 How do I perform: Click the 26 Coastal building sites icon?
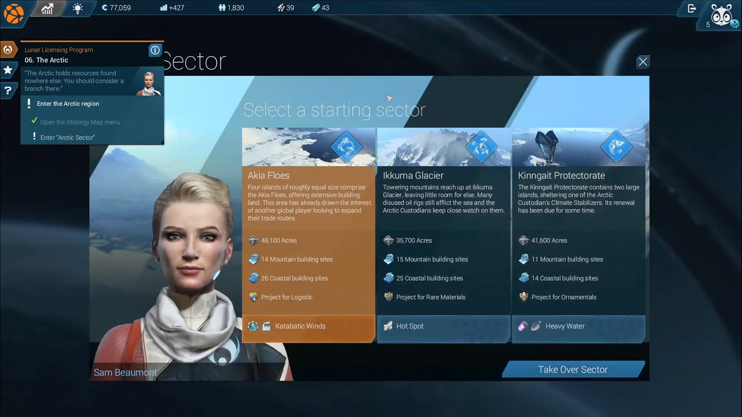(x=254, y=278)
